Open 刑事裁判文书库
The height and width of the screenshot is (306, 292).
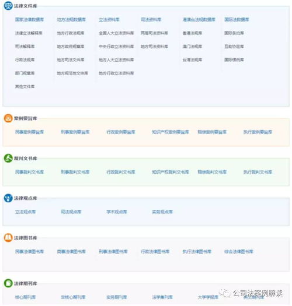(x=75, y=172)
